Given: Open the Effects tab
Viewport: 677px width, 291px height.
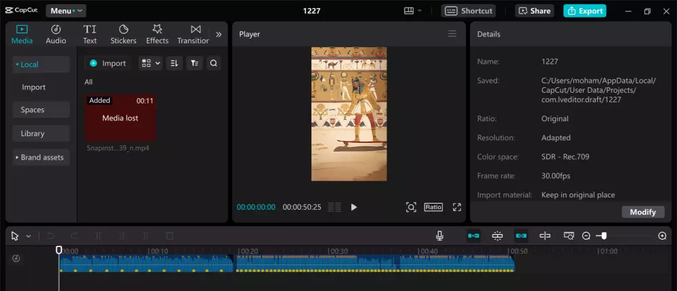Looking at the screenshot, I should coord(157,34).
